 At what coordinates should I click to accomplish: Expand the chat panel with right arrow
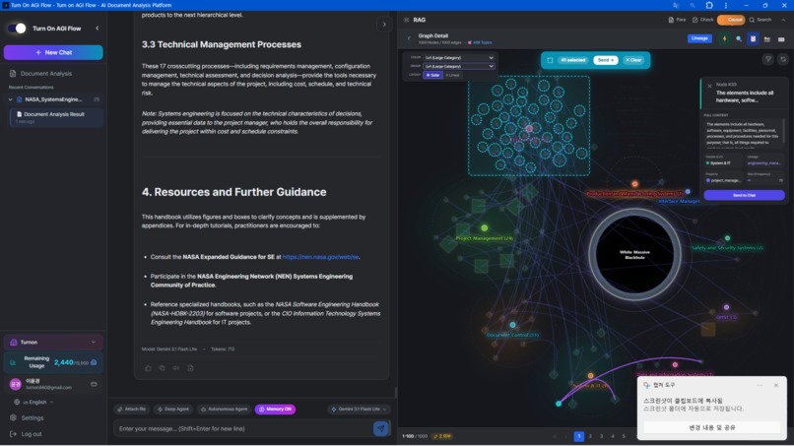tap(384, 25)
